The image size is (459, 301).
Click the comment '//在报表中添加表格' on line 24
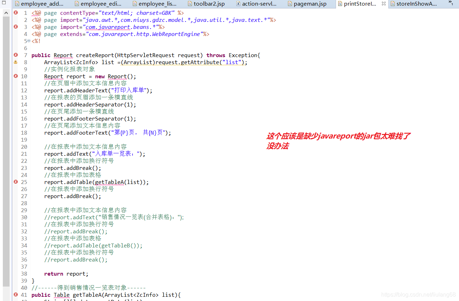point(73,175)
